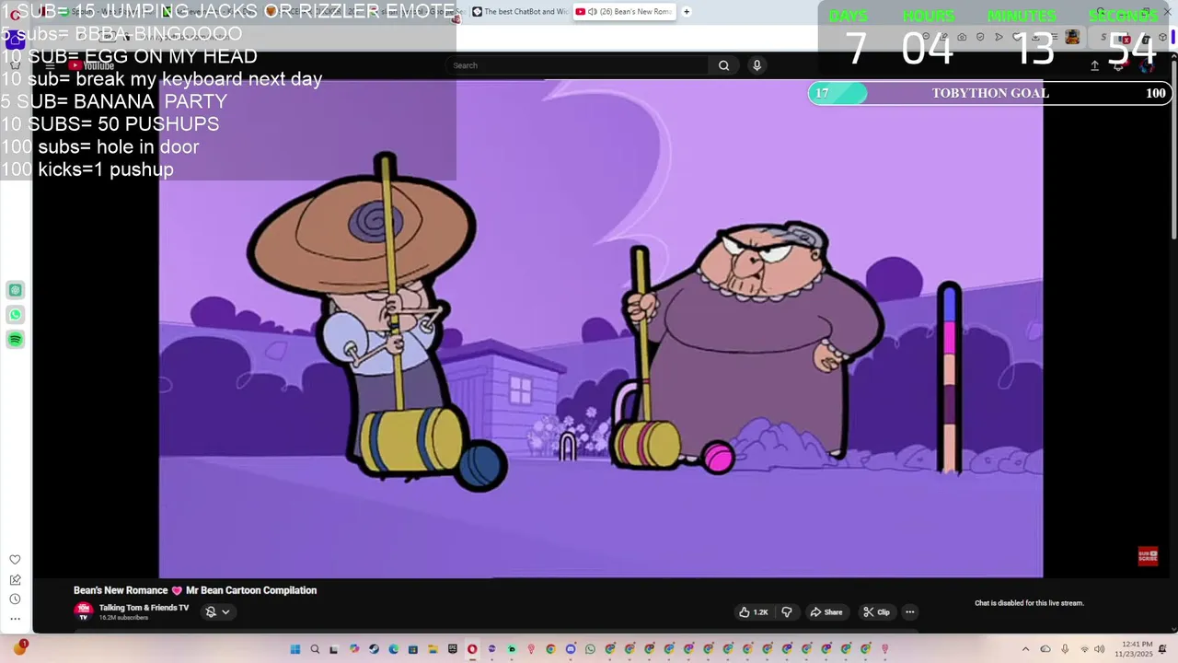This screenshot has height=663, width=1178.
Task: Click the sidebar edit note icon
Action: [x=15, y=580]
